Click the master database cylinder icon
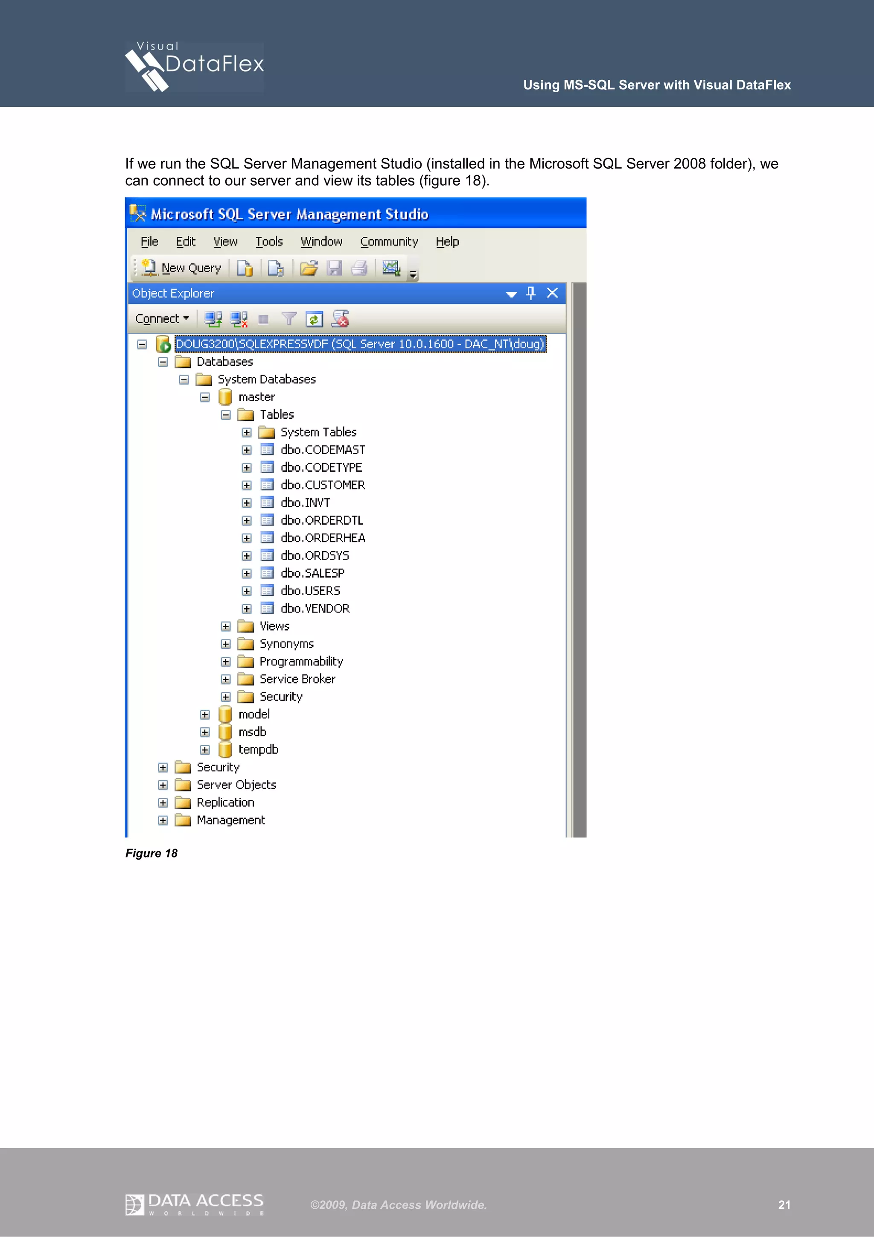The height and width of the screenshot is (1237, 874). pyautogui.click(x=225, y=397)
